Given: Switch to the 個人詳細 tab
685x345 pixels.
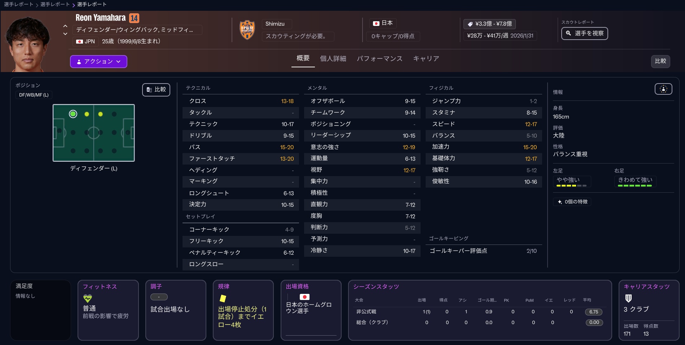Looking at the screenshot, I should [x=333, y=59].
